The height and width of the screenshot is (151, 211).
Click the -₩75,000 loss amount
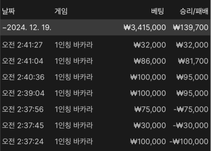(191, 109)
